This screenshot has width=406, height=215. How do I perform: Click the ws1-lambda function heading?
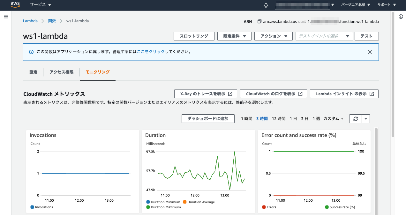45,36
